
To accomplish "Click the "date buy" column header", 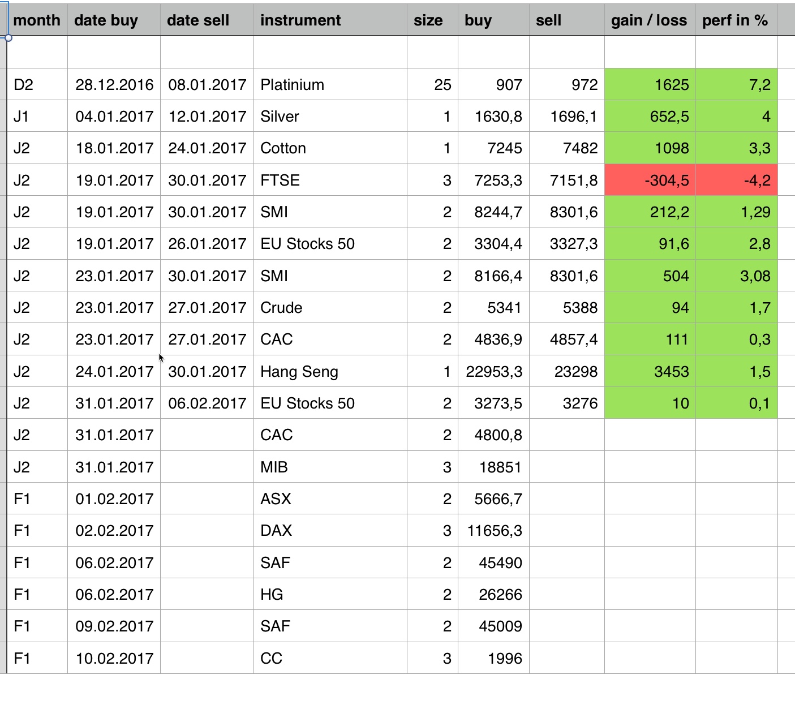I will coord(106,20).
